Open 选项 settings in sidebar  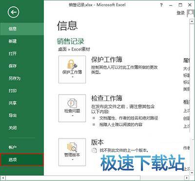click(x=22, y=160)
